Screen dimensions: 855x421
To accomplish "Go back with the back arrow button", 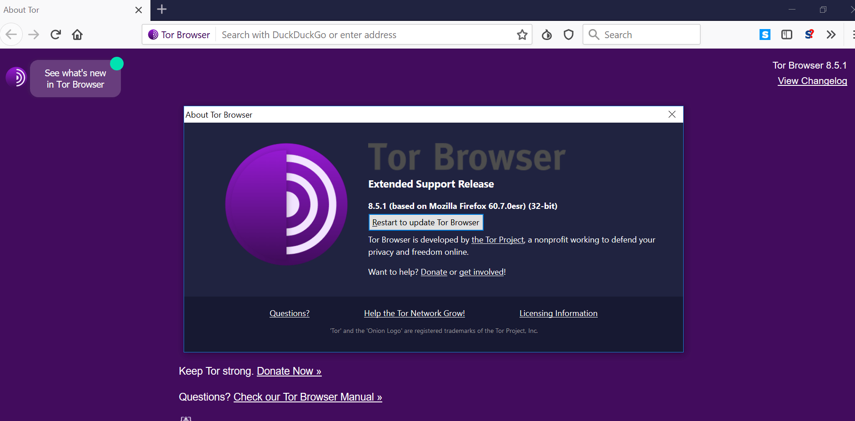I will [x=11, y=35].
